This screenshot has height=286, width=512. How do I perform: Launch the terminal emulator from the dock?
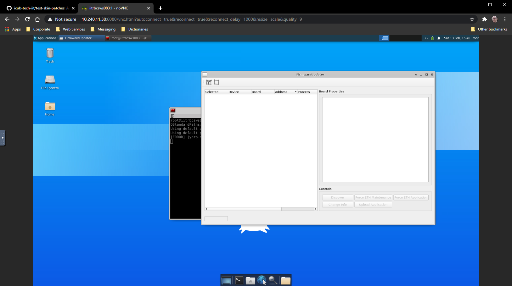[x=239, y=280]
